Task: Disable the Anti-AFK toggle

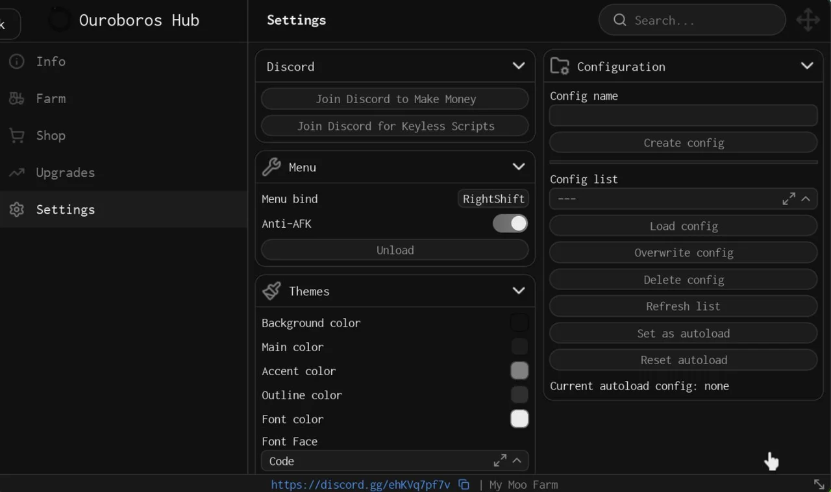Action: 510,223
